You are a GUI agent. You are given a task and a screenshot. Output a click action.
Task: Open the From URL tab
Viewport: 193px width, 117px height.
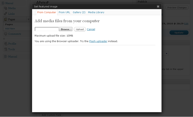[64, 12]
